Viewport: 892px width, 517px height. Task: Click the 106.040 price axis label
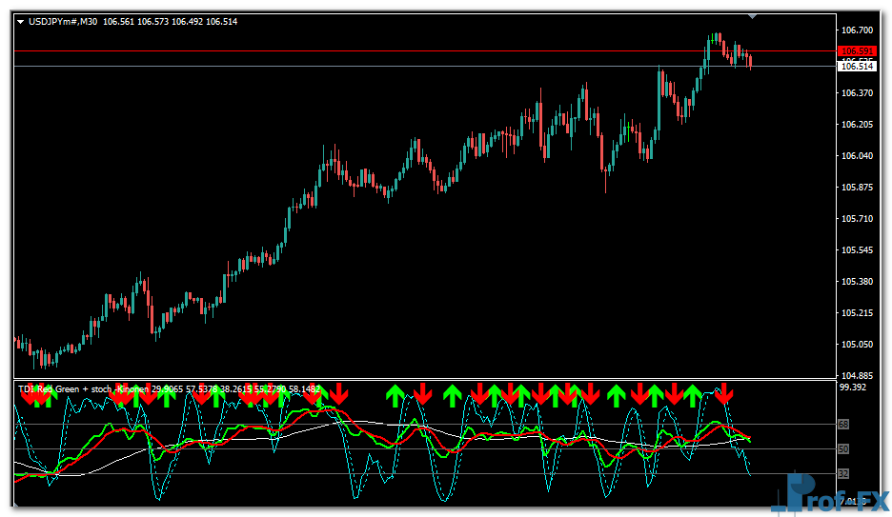coord(858,156)
